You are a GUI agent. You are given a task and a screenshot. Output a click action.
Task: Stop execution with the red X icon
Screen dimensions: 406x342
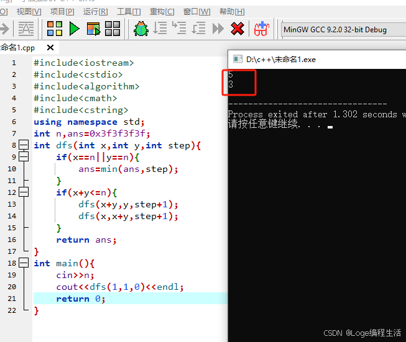[x=237, y=29]
